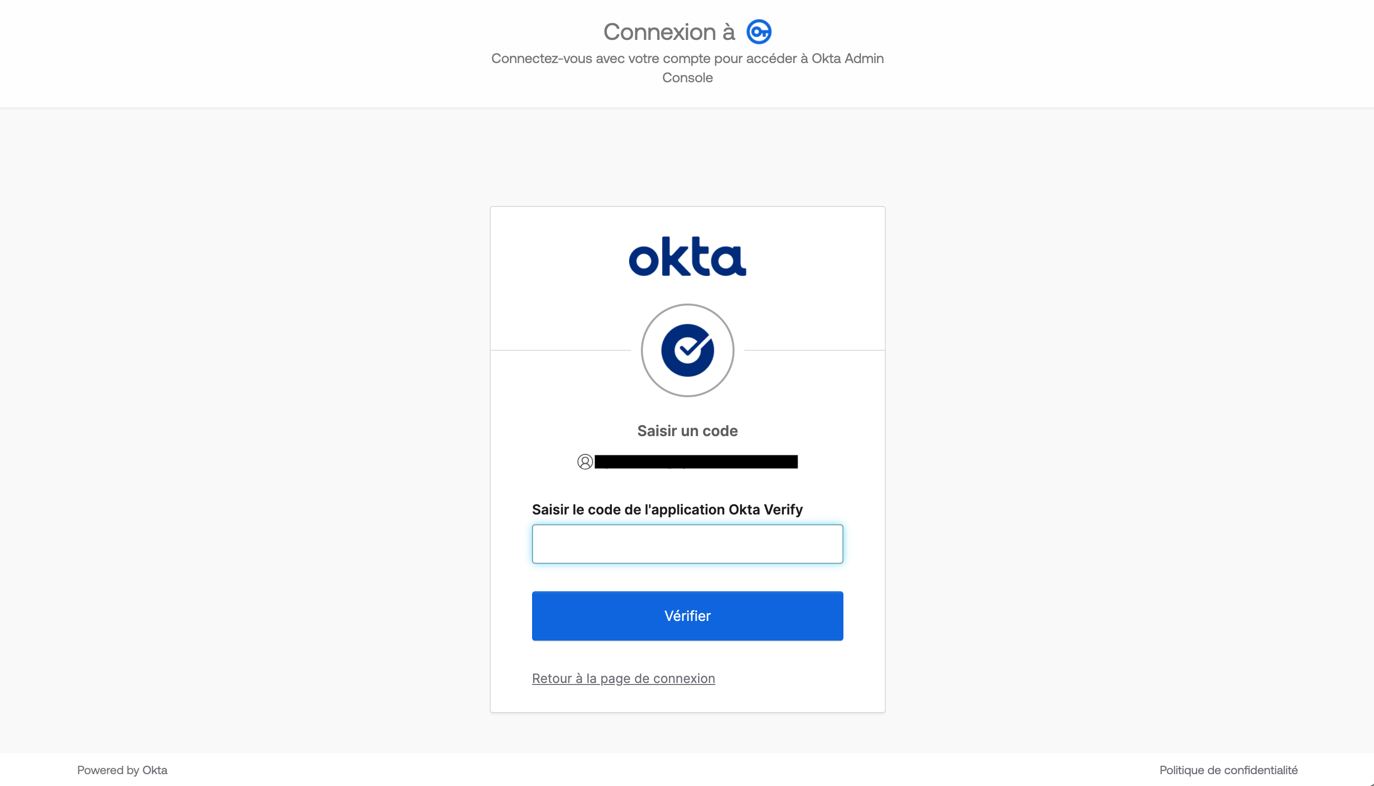Click the Connexion à title text

(x=669, y=32)
